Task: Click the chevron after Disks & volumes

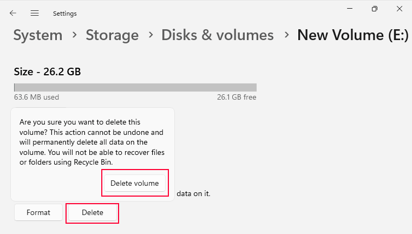Action: point(286,35)
